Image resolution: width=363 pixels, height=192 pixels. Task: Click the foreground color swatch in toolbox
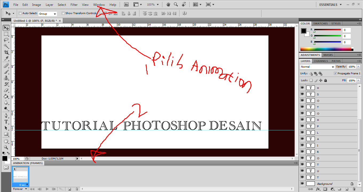[x=5, y=158]
